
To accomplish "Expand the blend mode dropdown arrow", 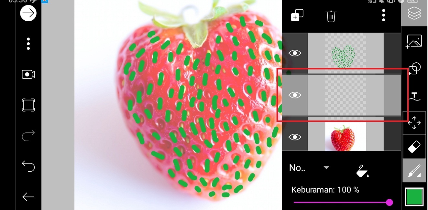I will pyautogui.click(x=326, y=168).
